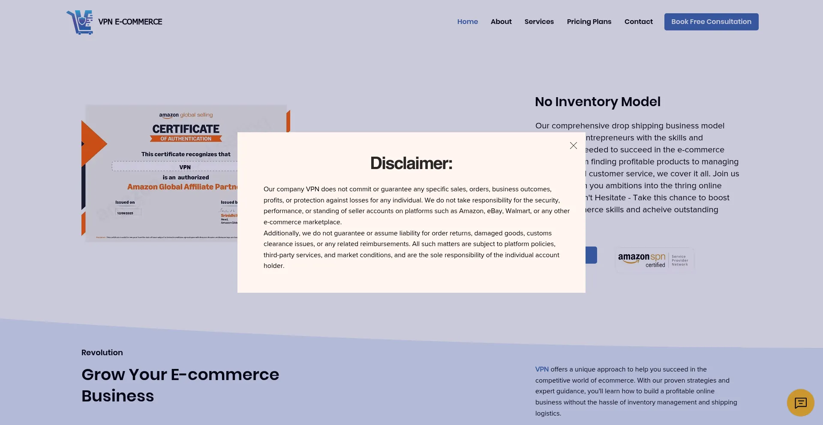Image resolution: width=823 pixels, height=425 pixels.
Task: Click the Revolution label
Action: point(102,353)
